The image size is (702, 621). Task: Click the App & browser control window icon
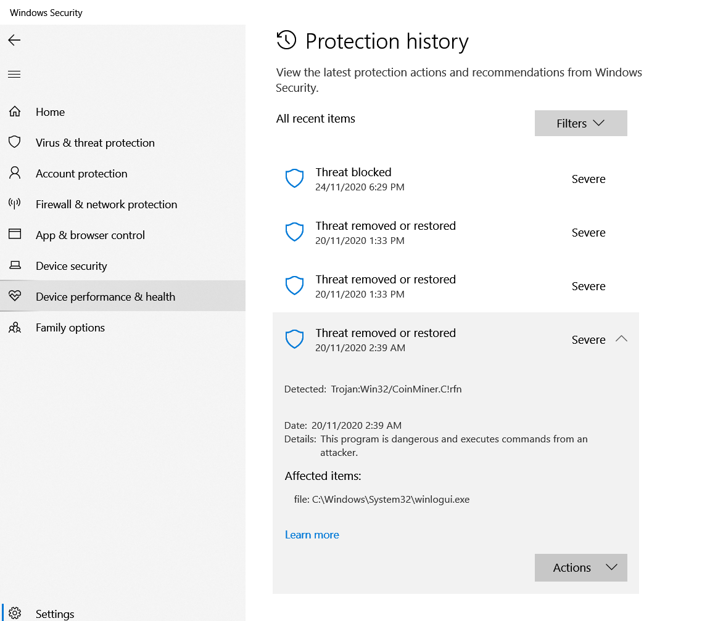click(15, 234)
